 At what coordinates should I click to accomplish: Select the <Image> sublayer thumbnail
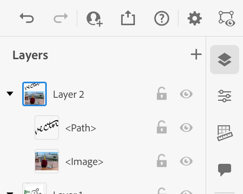pyautogui.click(x=47, y=161)
